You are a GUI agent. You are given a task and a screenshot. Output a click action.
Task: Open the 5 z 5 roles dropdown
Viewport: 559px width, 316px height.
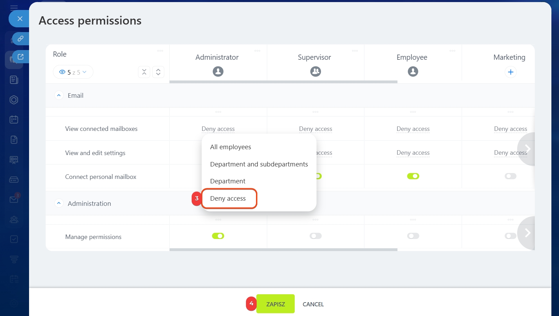(73, 72)
